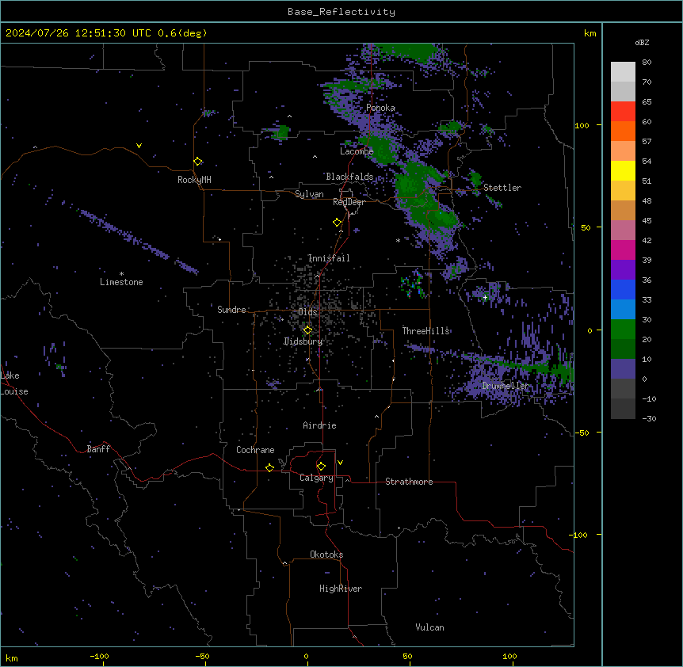
Task: Click the Sundre city label
Action: point(231,310)
